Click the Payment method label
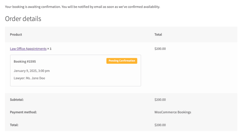This screenshot has width=245, height=134. coord(23,112)
